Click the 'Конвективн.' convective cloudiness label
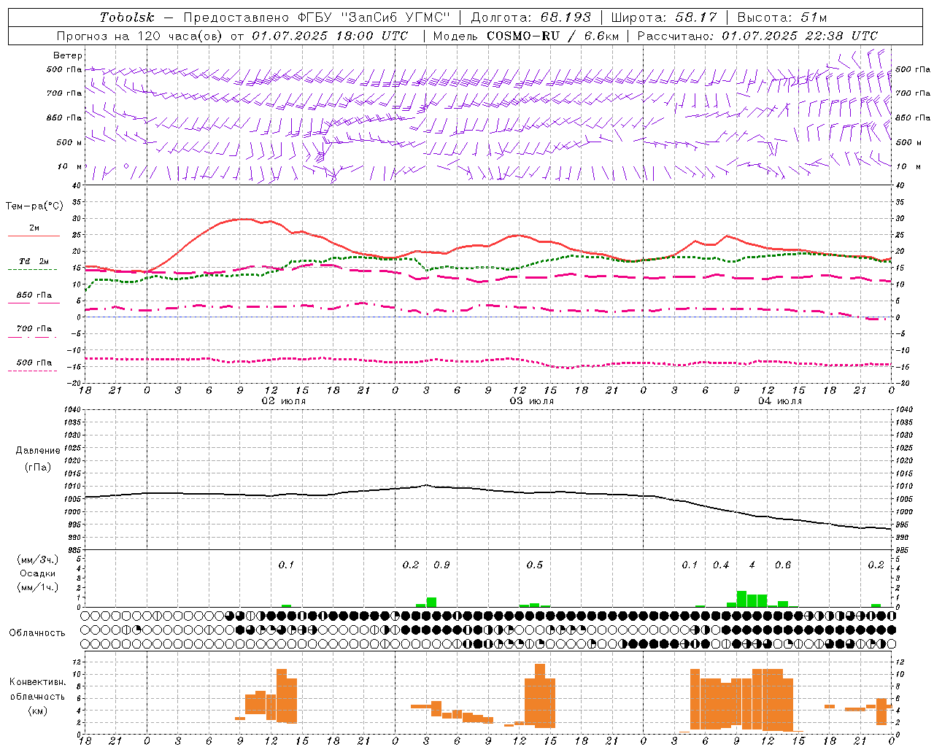The height and width of the screenshot is (747, 934). click(x=37, y=682)
